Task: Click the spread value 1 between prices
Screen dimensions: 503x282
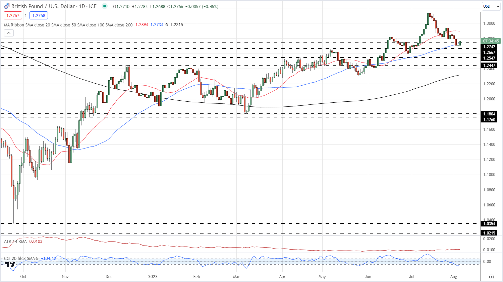Action: pos(26,15)
